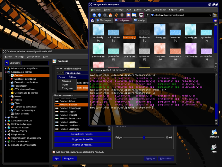Expand 'Contrôle de l'énergie' tree node
This screenshot has height=167, width=222.
(6, 124)
